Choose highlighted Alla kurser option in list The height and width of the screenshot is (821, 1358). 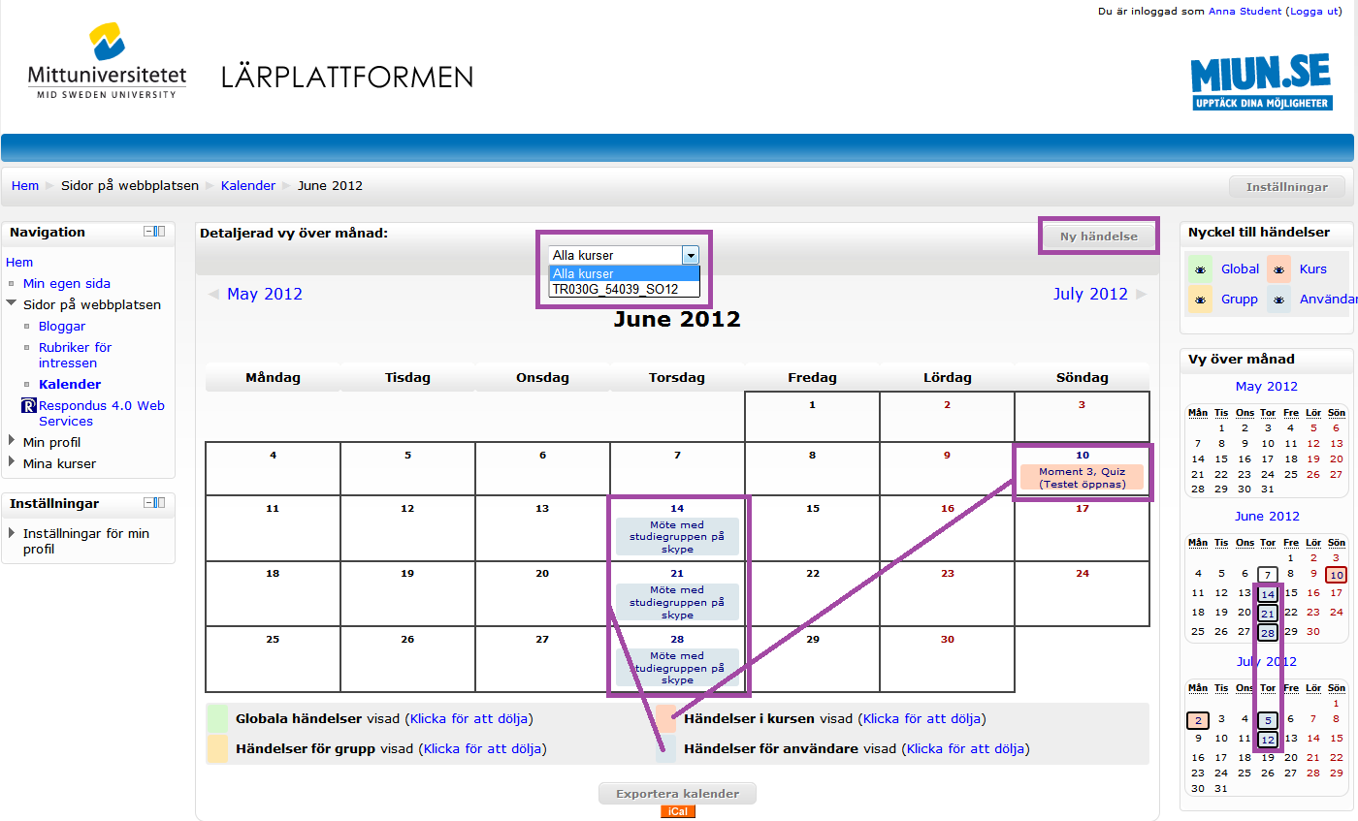(624, 274)
